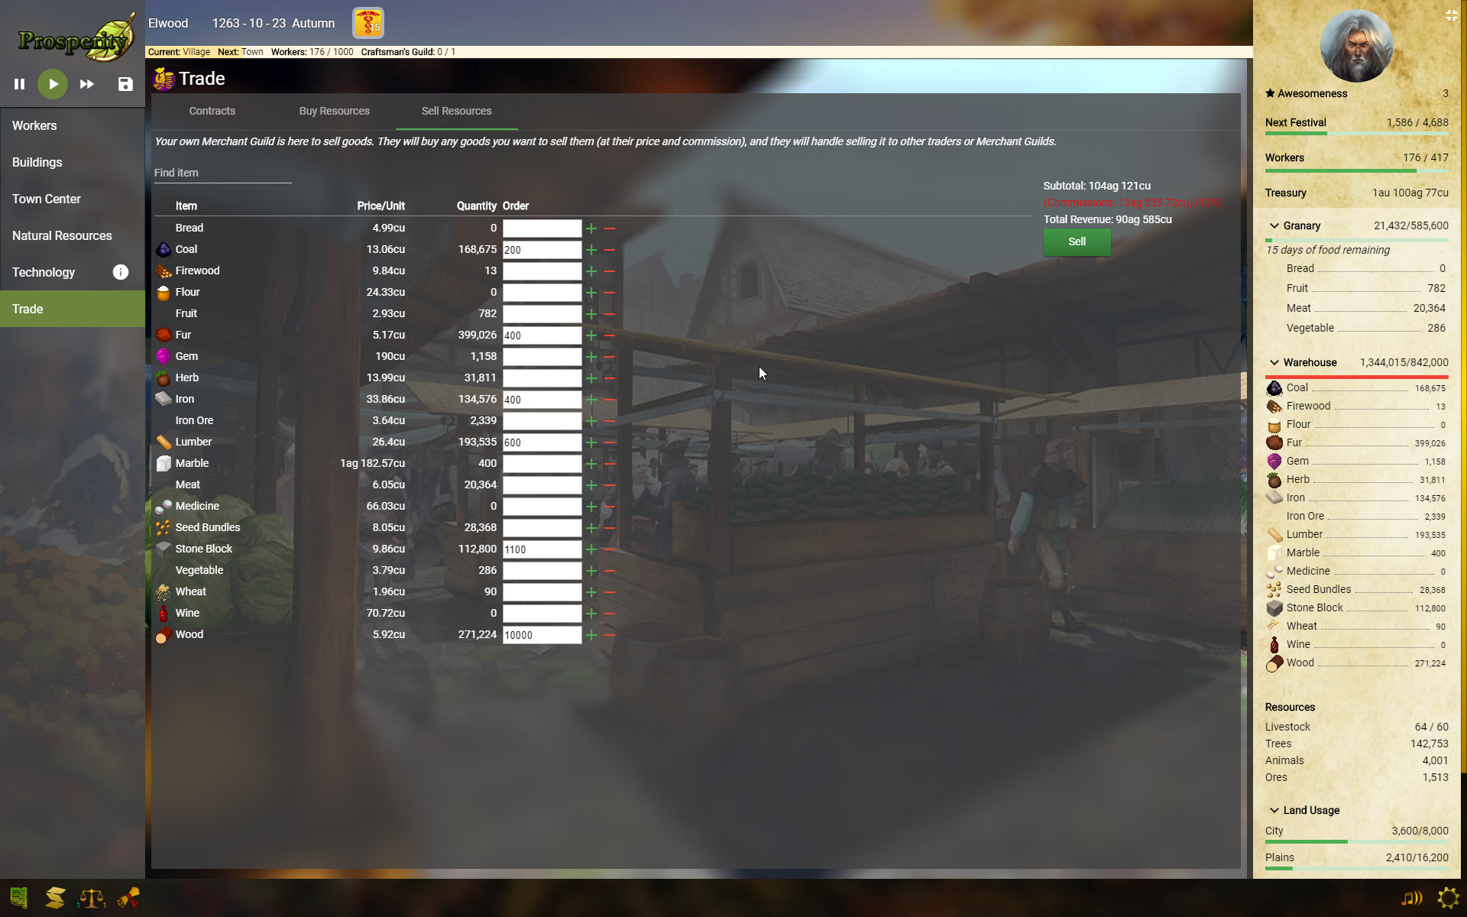Switch to the Buy Resources tab
The width and height of the screenshot is (1467, 917).
tap(334, 111)
